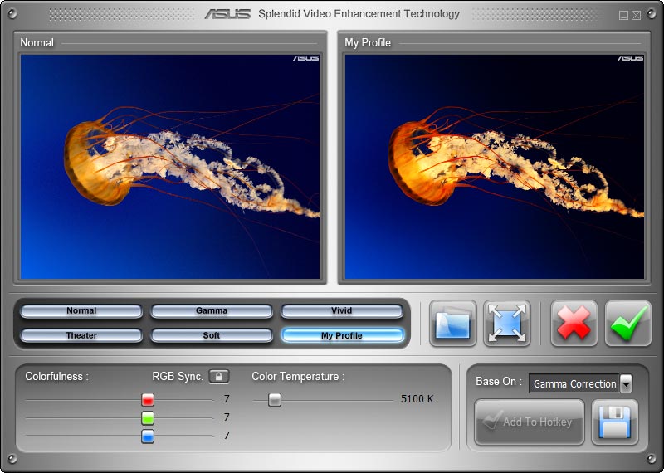Toggle the RGB Sync lock

(x=219, y=376)
